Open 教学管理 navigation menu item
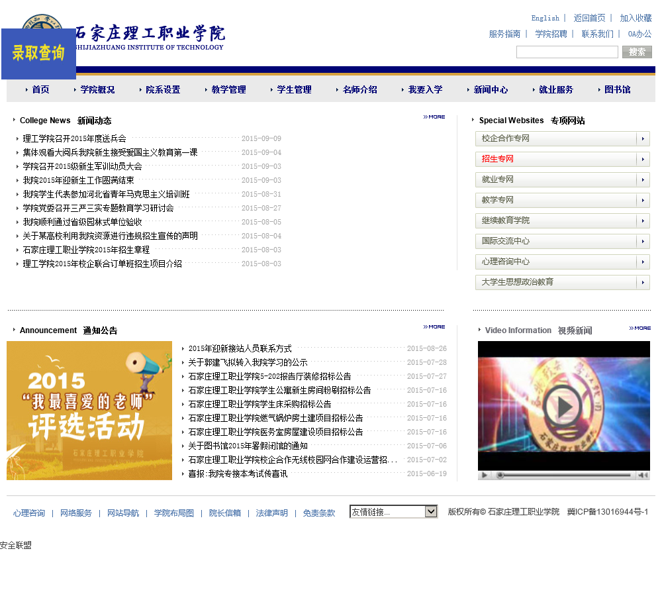Image resolution: width=662 pixels, height=602 pixels. click(229, 89)
